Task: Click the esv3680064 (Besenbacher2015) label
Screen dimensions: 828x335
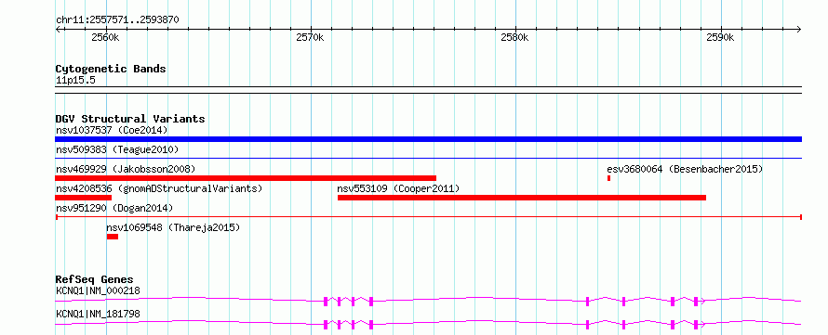Action: 685,169
